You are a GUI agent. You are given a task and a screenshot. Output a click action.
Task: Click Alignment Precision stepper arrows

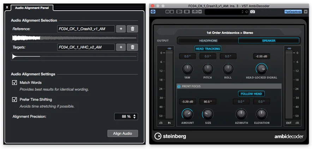click(134, 117)
